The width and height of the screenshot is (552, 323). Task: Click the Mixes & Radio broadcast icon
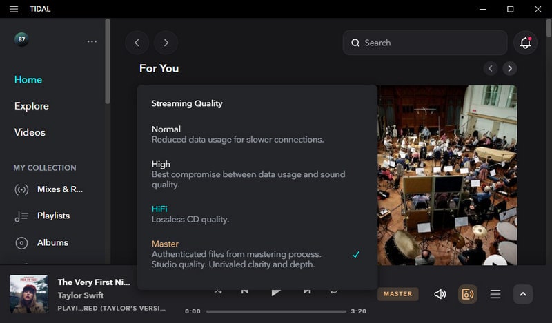[21, 189]
